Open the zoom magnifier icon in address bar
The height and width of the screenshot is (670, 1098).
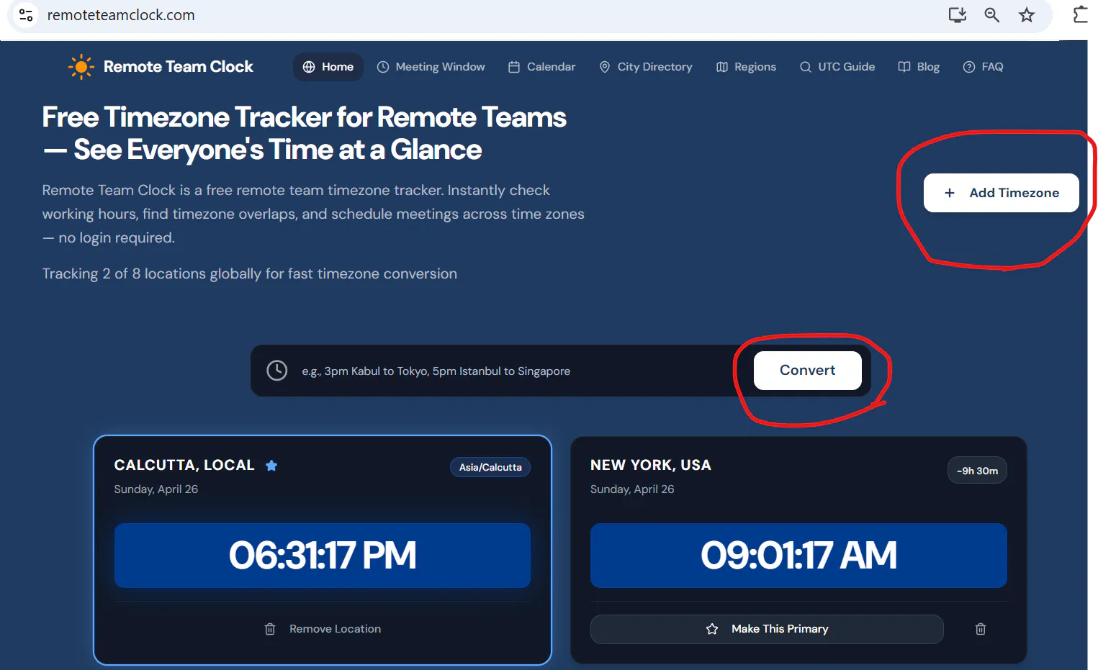[x=992, y=15]
